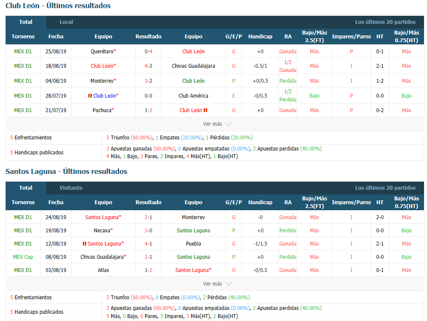Viewport: 427px width, 321px height.
Task: Expand Club León results via Ver más
Action: 217,124
